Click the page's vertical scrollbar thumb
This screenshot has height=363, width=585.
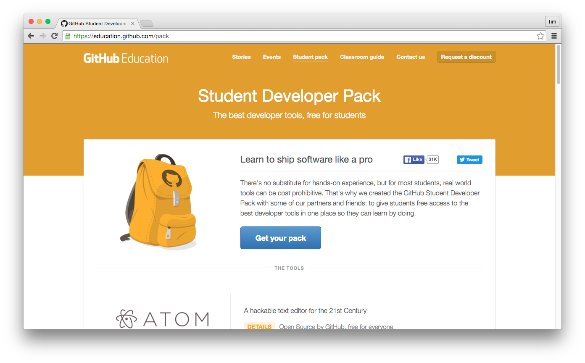pos(558,64)
